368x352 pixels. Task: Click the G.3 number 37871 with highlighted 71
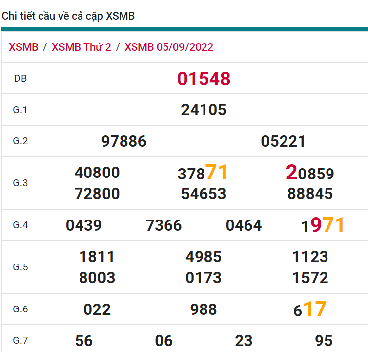coord(203,173)
